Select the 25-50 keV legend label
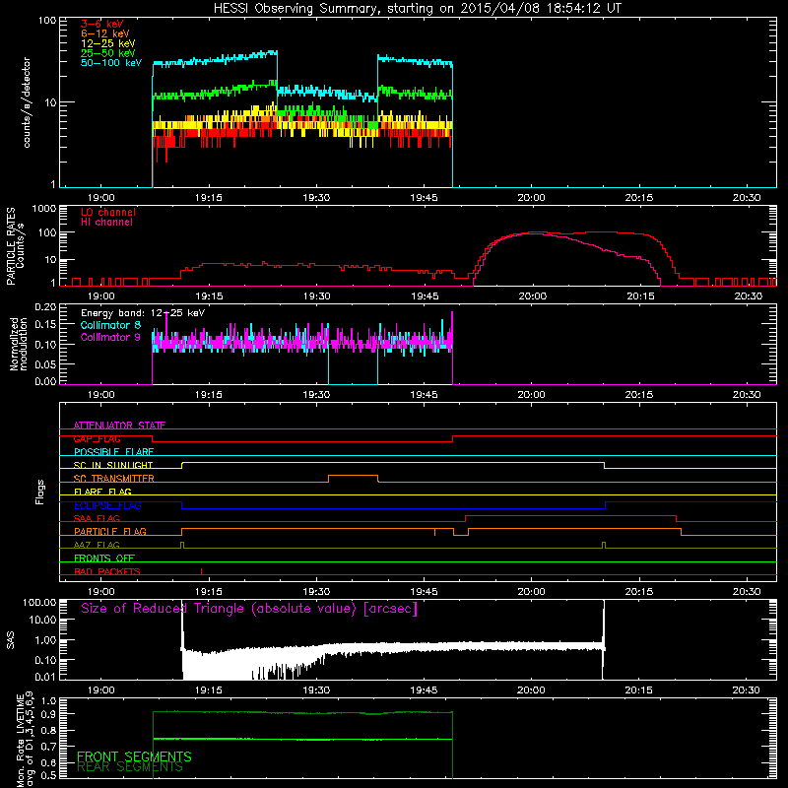This screenshot has height=788, width=788. pyautogui.click(x=108, y=53)
